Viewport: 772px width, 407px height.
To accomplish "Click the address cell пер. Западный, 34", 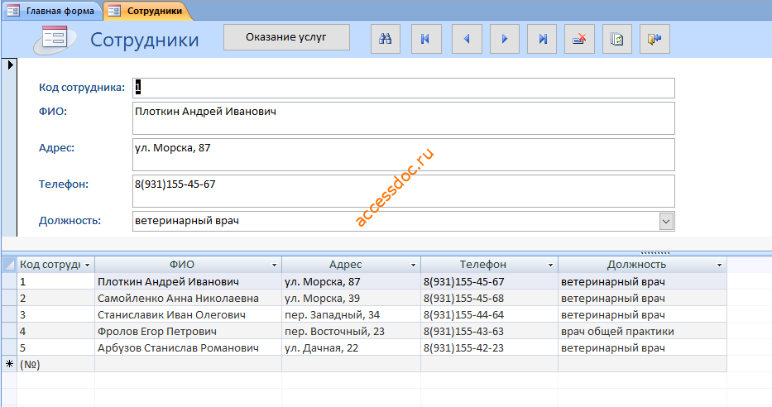I will click(x=351, y=314).
